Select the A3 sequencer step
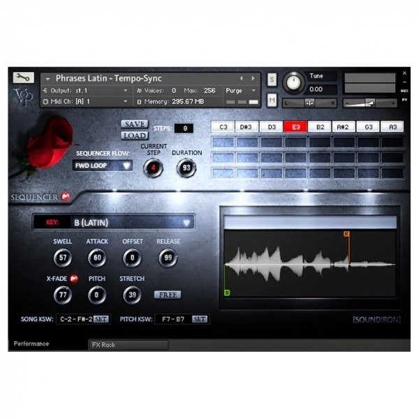Viewport: 419px width, 419px height. pos(392,127)
